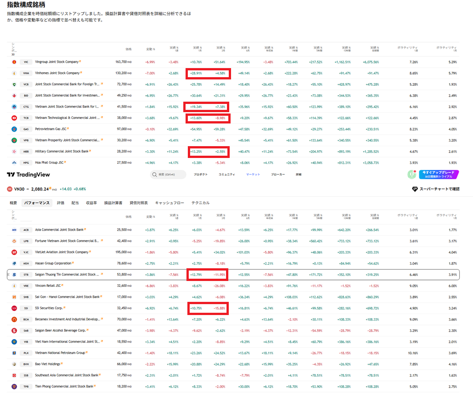Click the TradingView logo
Image resolution: width=473 pixels, height=399 pixels.
(x=28, y=175)
